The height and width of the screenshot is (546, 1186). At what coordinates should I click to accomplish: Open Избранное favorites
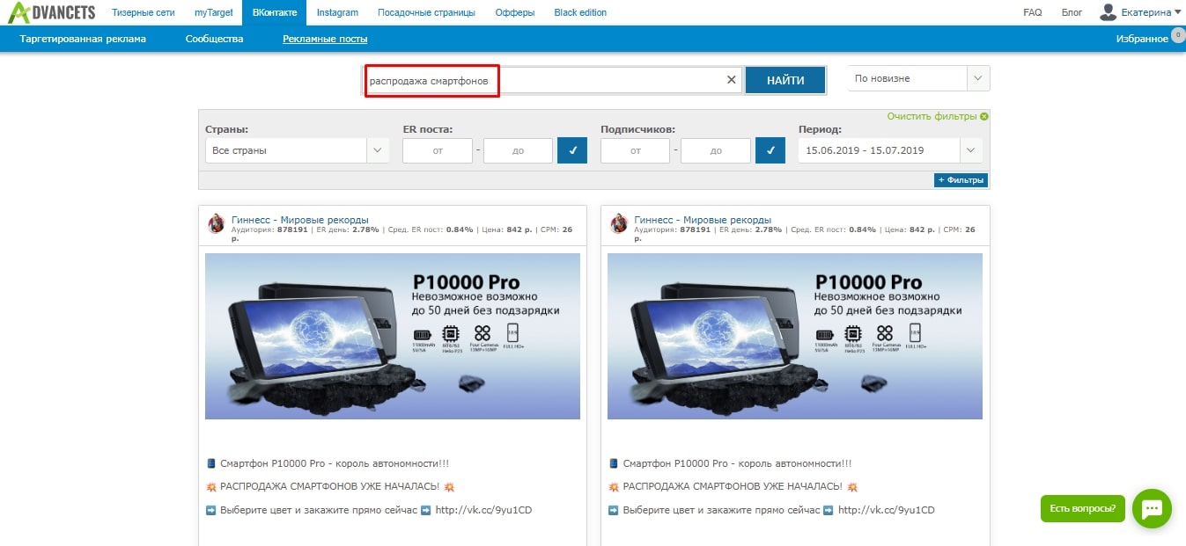coord(1142,39)
